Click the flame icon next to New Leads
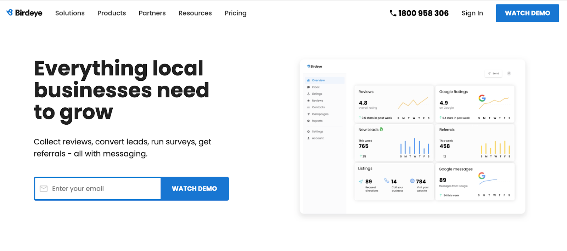The image size is (567, 251). (381, 129)
